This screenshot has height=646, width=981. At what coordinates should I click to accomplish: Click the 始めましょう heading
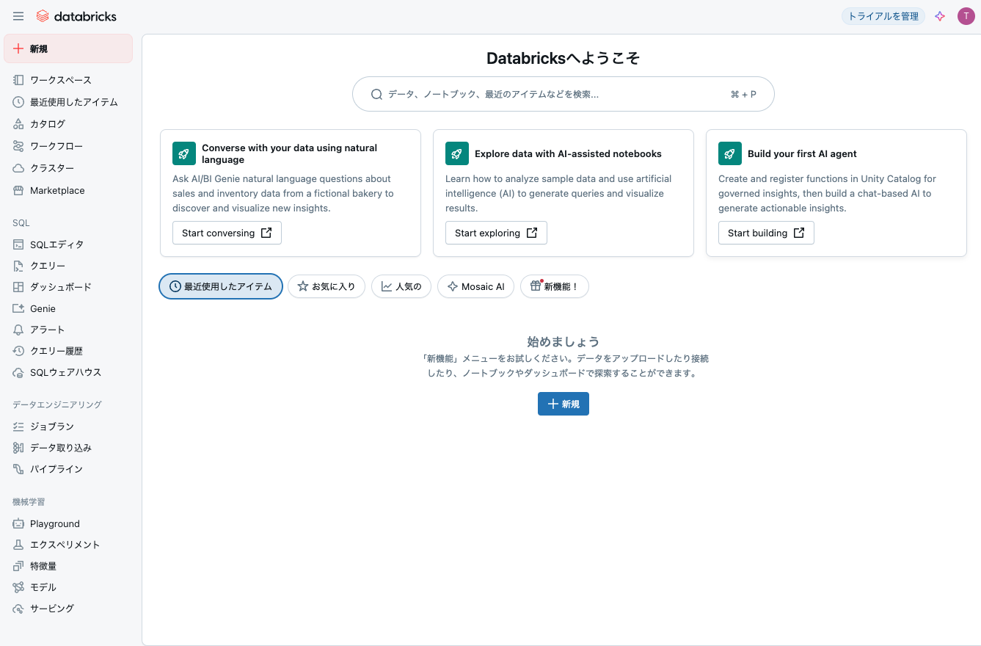564,341
